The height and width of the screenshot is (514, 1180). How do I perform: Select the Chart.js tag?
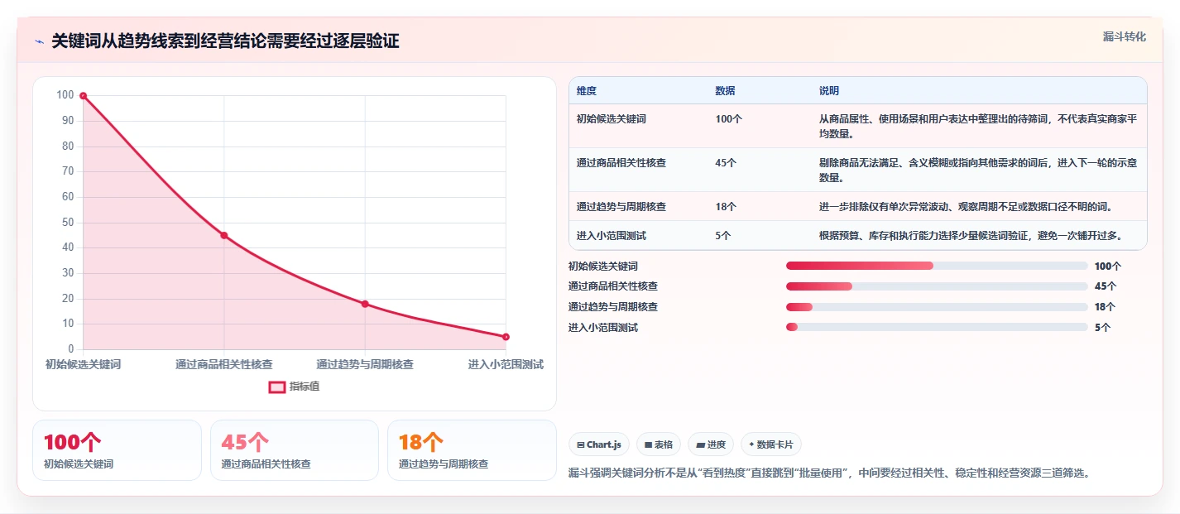[x=600, y=444]
